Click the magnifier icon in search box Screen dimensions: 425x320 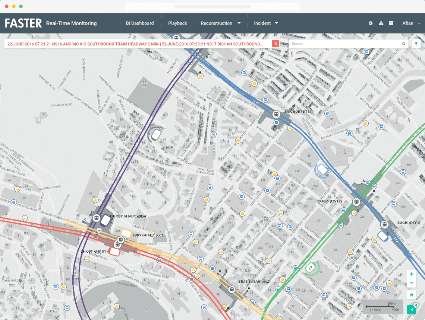point(403,44)
